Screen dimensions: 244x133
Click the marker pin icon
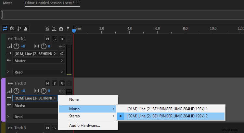click(x=68, y=29)
